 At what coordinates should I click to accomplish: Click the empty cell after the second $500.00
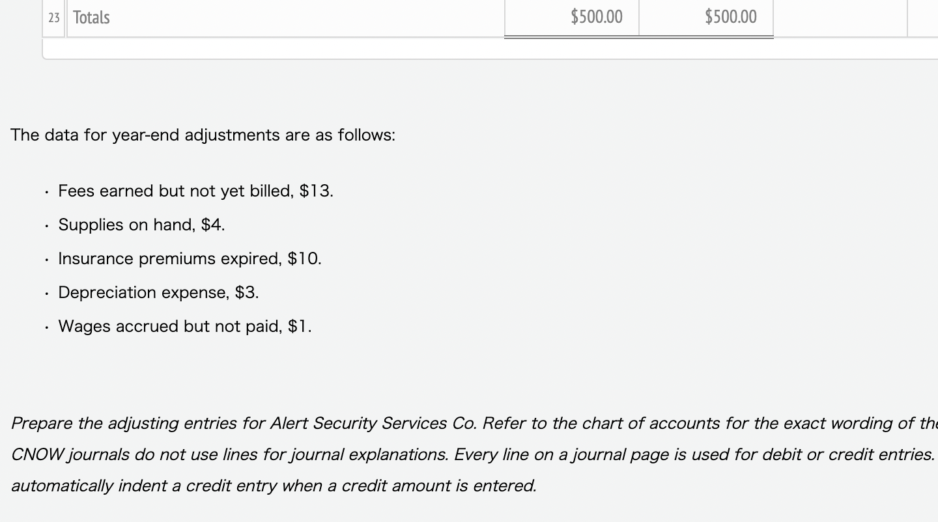tap(840, 17)
